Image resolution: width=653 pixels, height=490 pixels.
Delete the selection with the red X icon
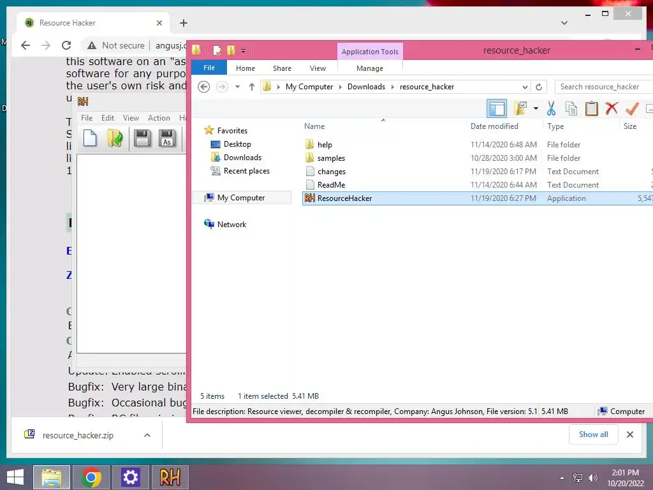coord(612,108)
